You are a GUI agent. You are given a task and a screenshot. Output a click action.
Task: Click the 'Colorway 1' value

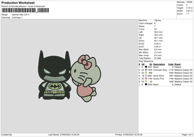(x=17, y=17)
